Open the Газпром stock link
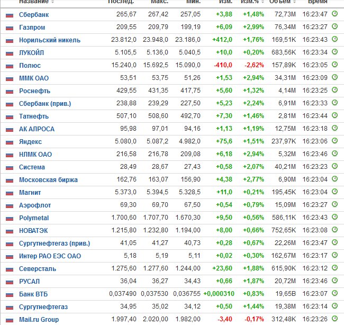Image resolution: width=344 pixels, height=325 pixels. point(32,28)
